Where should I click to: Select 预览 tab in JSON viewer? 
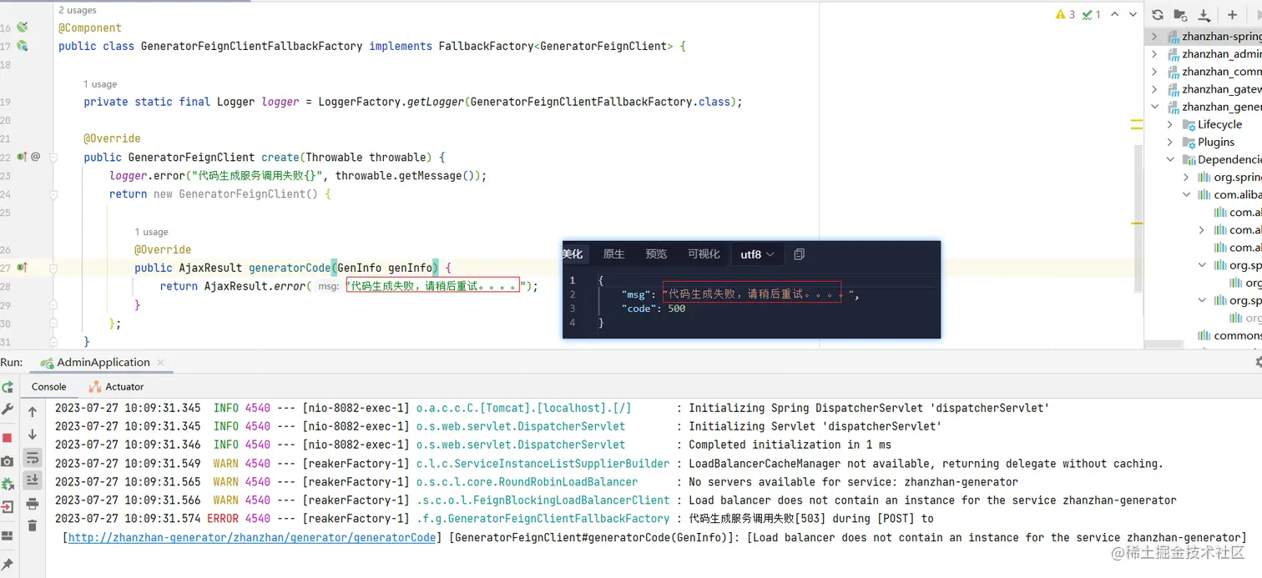click(x=656, y=254)
